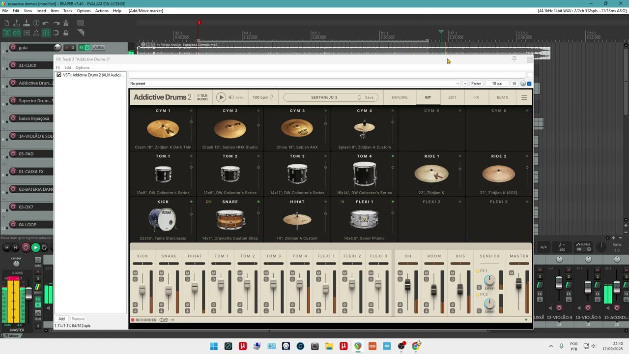Toggle the lock icon in REAPER toolbar
The width and height of the screenshot is (629, 354).
[x=66, y=33]
